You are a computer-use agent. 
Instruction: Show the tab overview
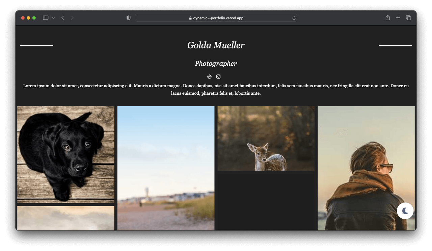(408, 18)
